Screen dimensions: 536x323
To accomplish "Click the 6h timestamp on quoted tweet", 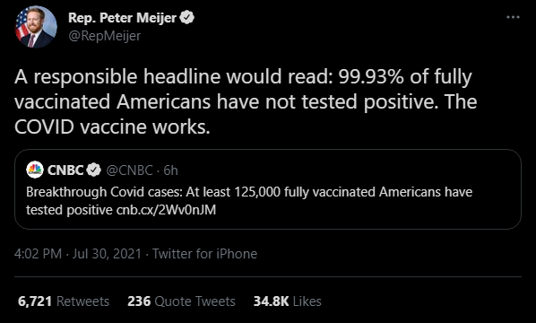I will 170,170.
